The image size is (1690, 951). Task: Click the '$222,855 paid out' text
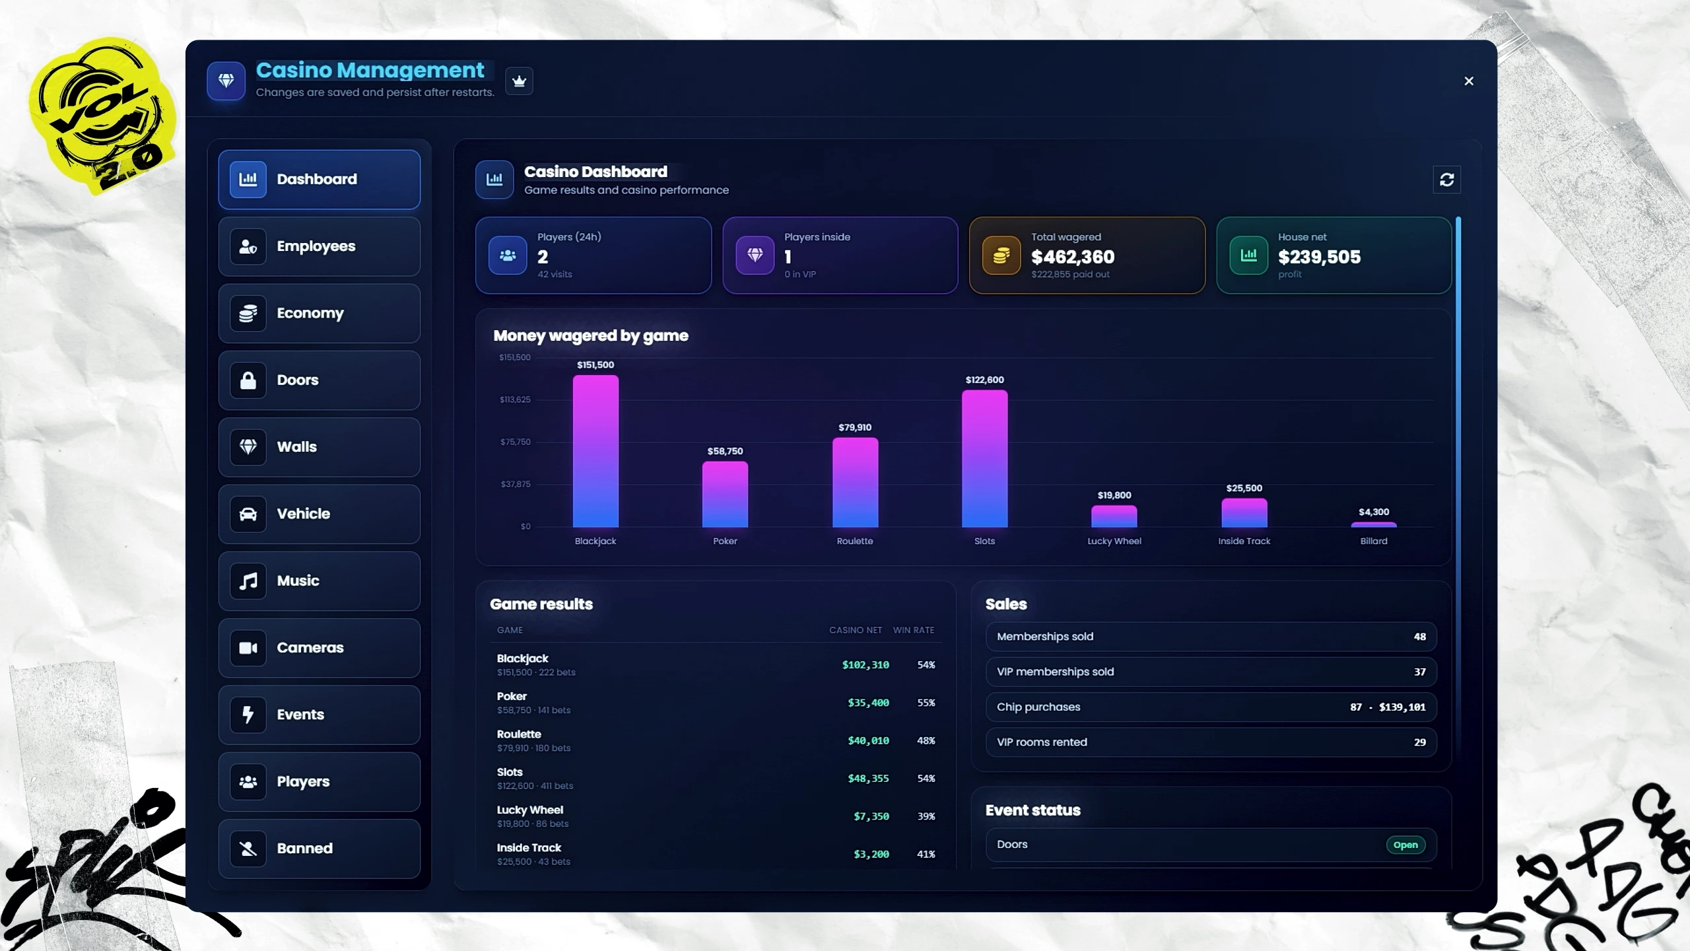point(1070,274)
